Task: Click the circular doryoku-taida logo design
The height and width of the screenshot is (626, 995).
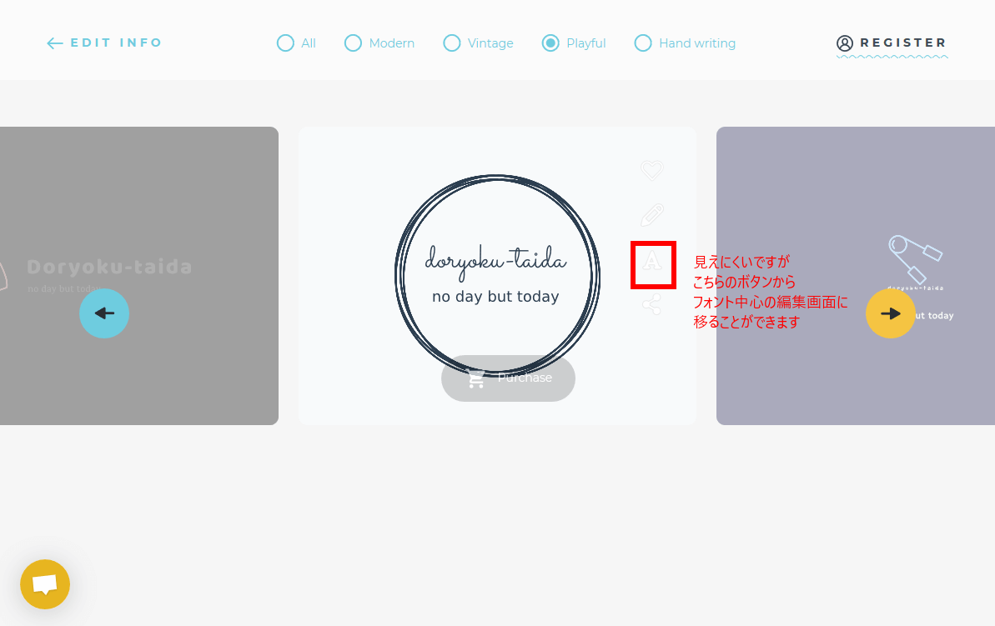Action: 496,275
